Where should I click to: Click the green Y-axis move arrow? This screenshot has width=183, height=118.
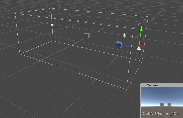tap(141, 29)
